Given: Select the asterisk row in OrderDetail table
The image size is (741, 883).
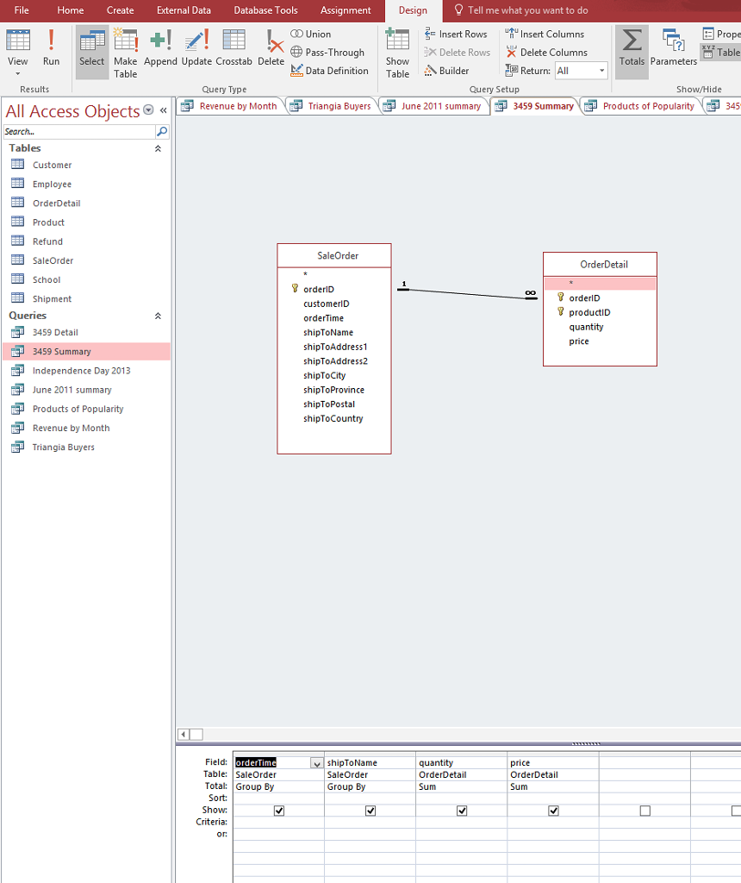Looking at the screenshot, I should [x=600, y=283].
